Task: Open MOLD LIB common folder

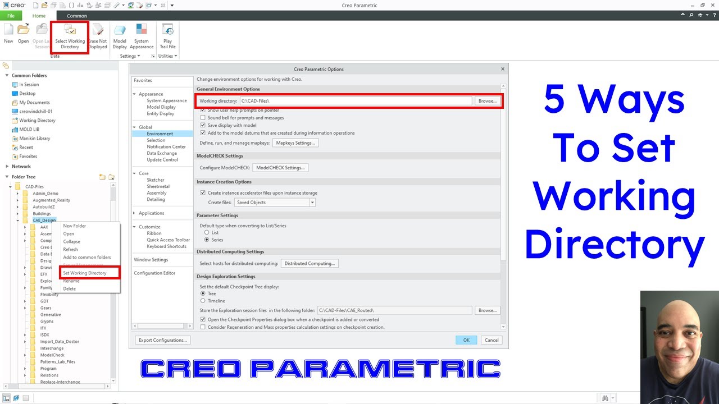Action: click(x=29, y=130)
